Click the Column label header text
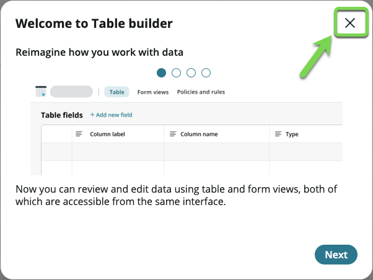Viewport: 373px width, 280px height. click(x=107, y=134)
